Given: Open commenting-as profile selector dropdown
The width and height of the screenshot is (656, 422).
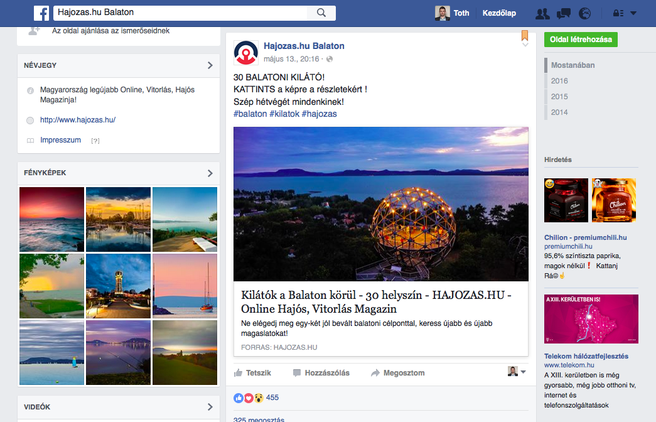Looking at the screenshot, I should [517, 371].
